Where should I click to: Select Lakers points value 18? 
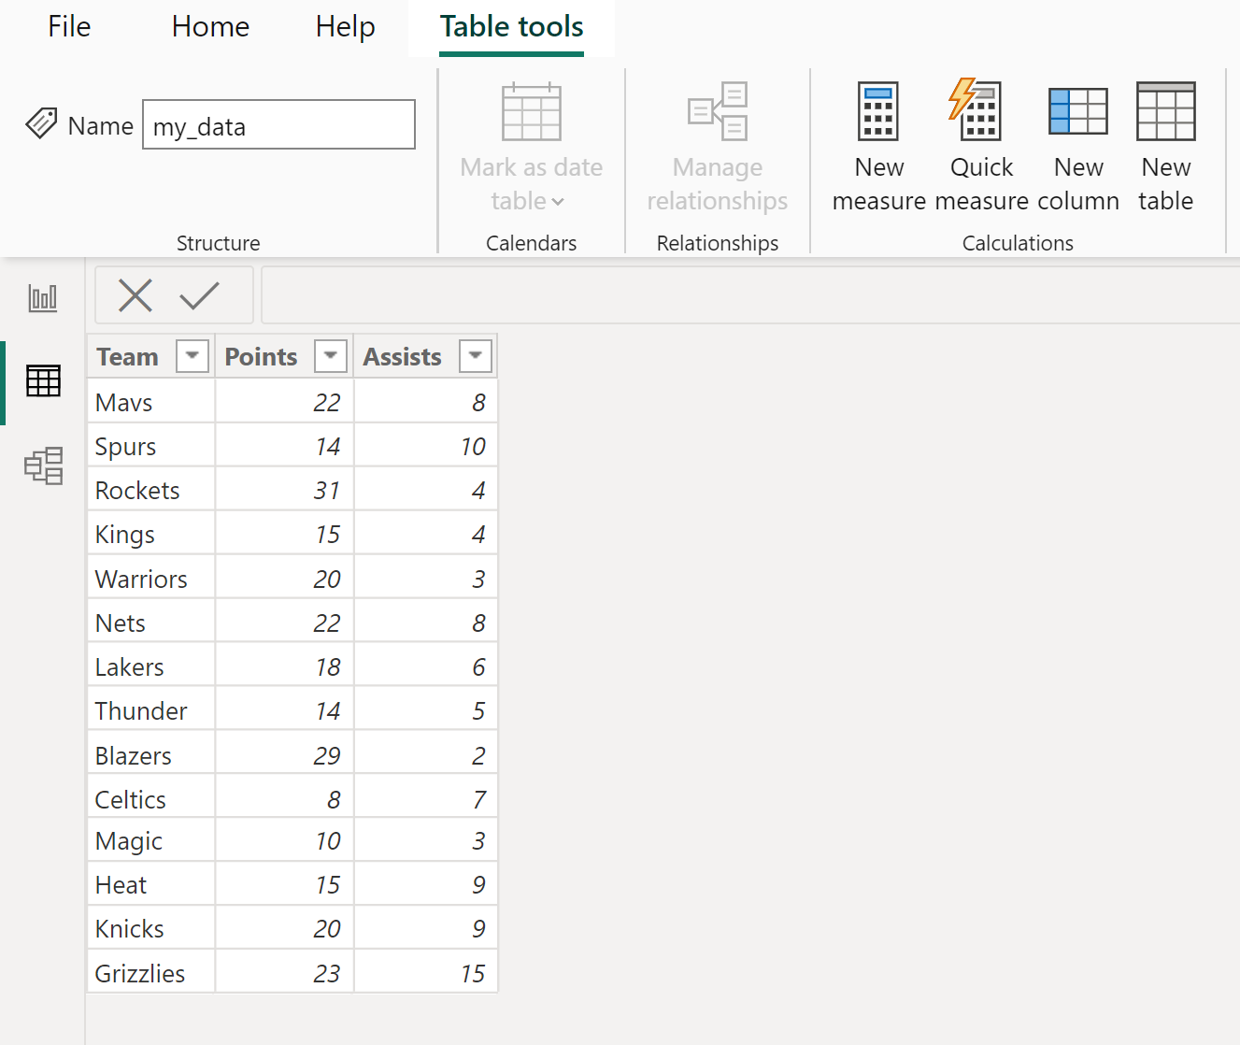click(285, 666)
